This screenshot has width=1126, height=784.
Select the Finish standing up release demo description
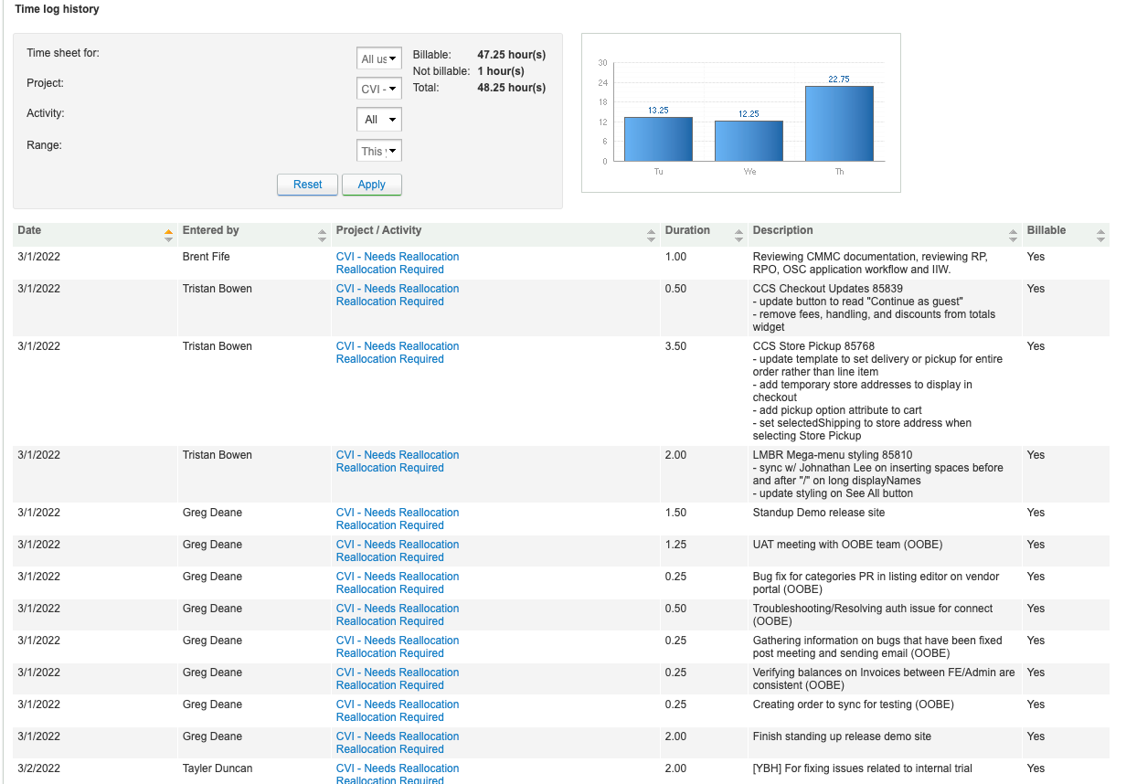click(x=843, y=736)
